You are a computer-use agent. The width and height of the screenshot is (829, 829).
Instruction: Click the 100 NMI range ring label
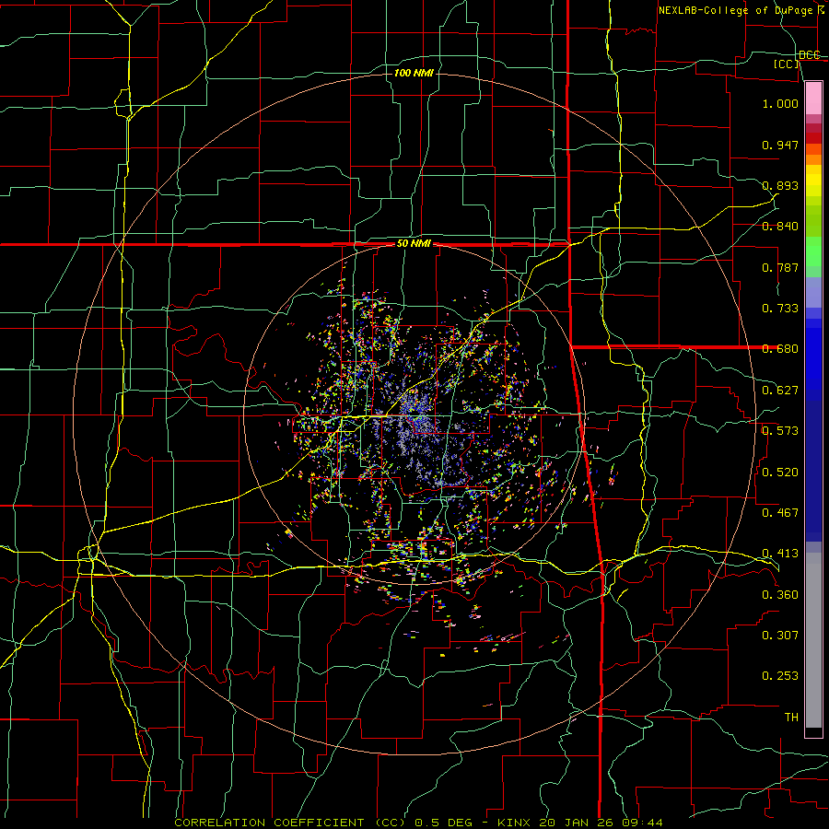pos(414,73)
